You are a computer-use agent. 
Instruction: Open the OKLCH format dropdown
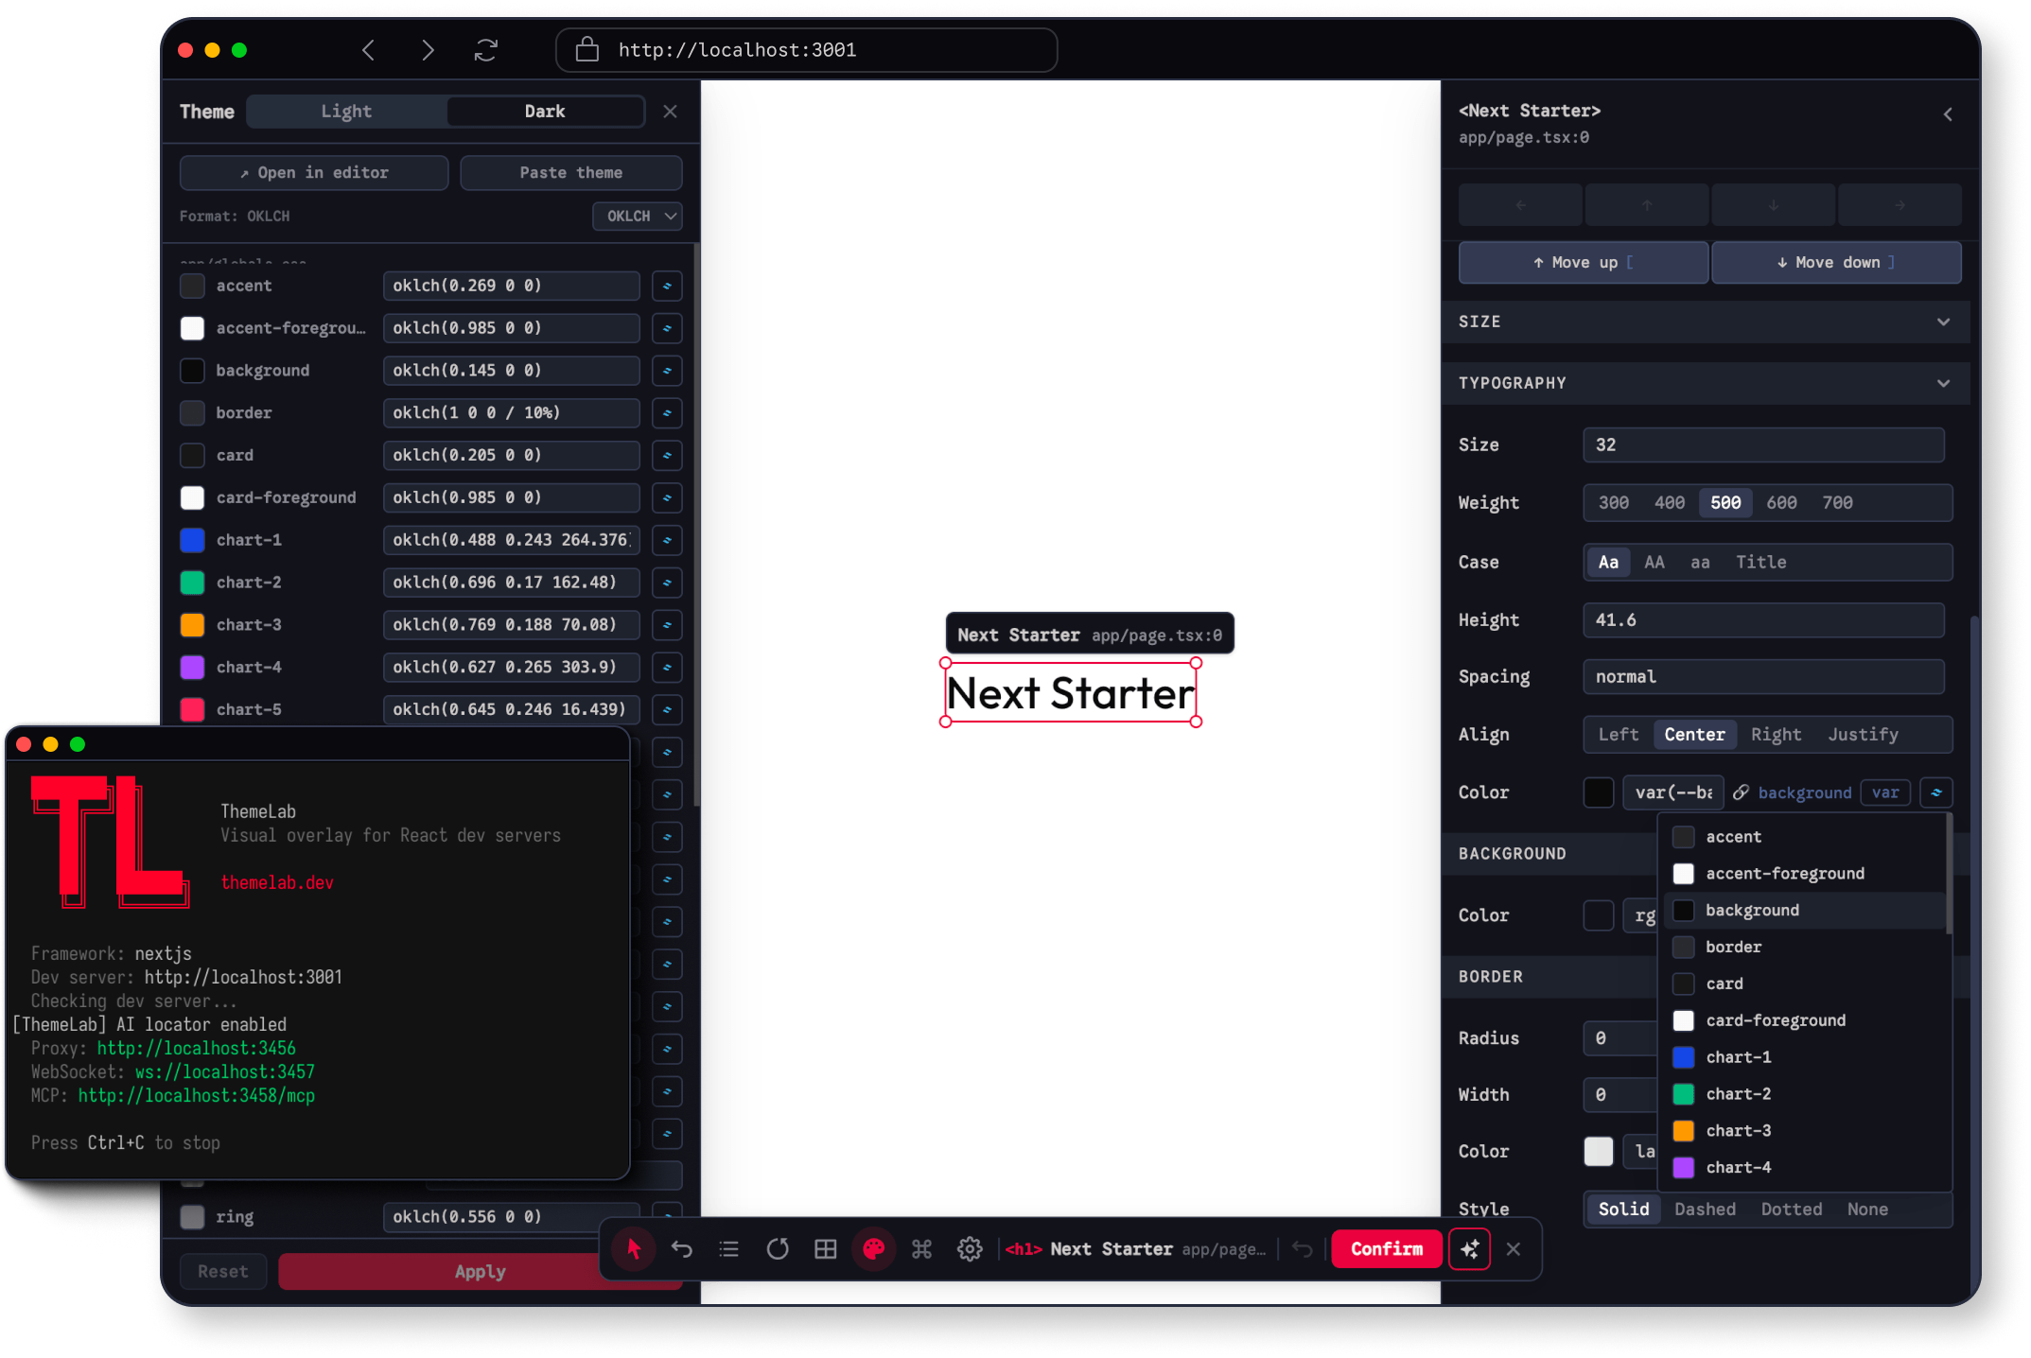pos(639,217)
